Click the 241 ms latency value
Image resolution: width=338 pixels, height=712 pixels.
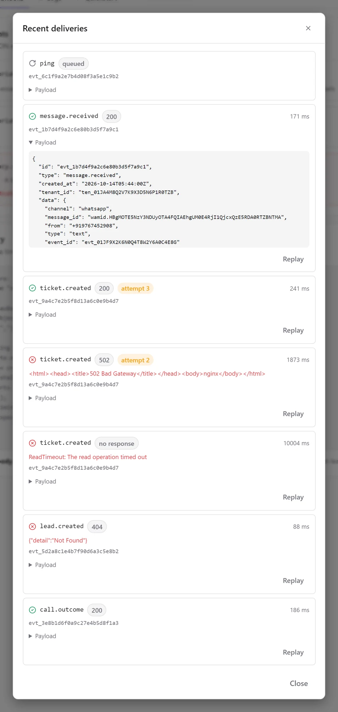tap(299, 289)
